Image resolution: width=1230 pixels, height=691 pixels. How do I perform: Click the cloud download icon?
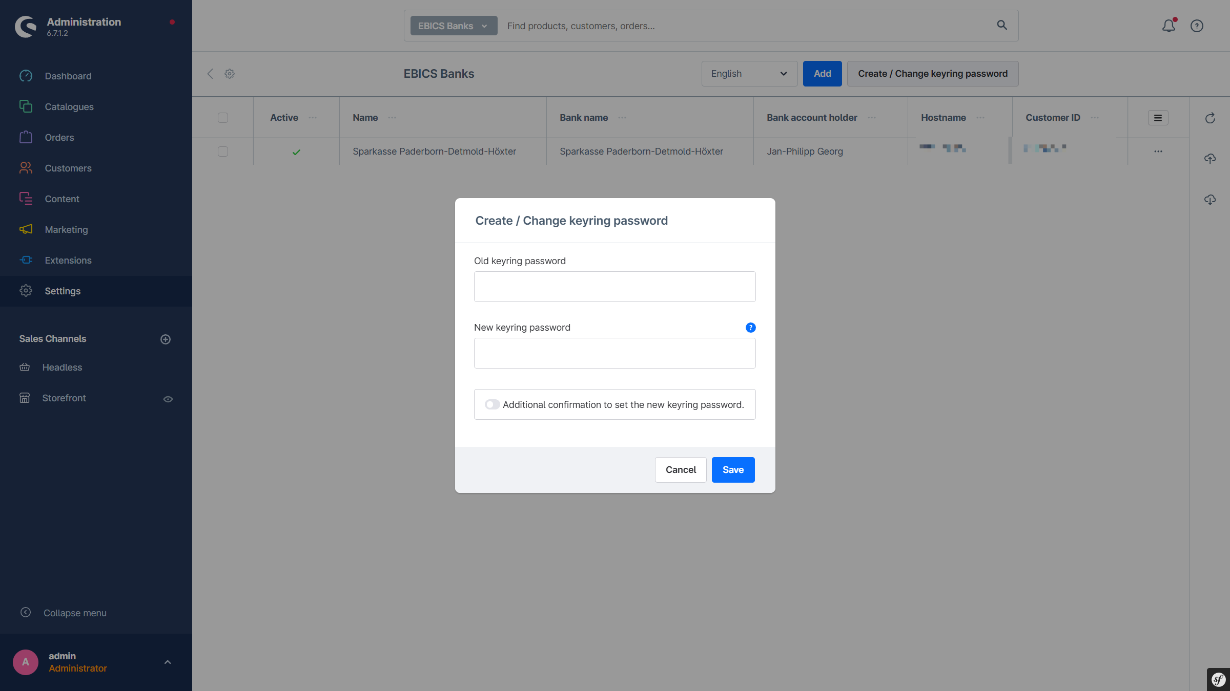coord(1210,200)
